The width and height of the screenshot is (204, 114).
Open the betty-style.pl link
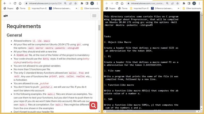[x=52, y=60]
